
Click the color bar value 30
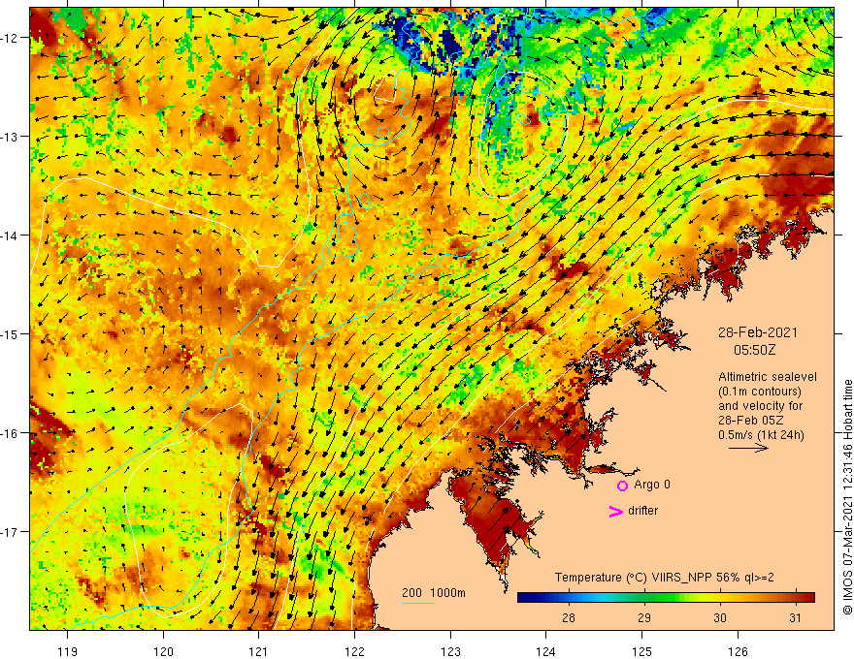[719, 617]
